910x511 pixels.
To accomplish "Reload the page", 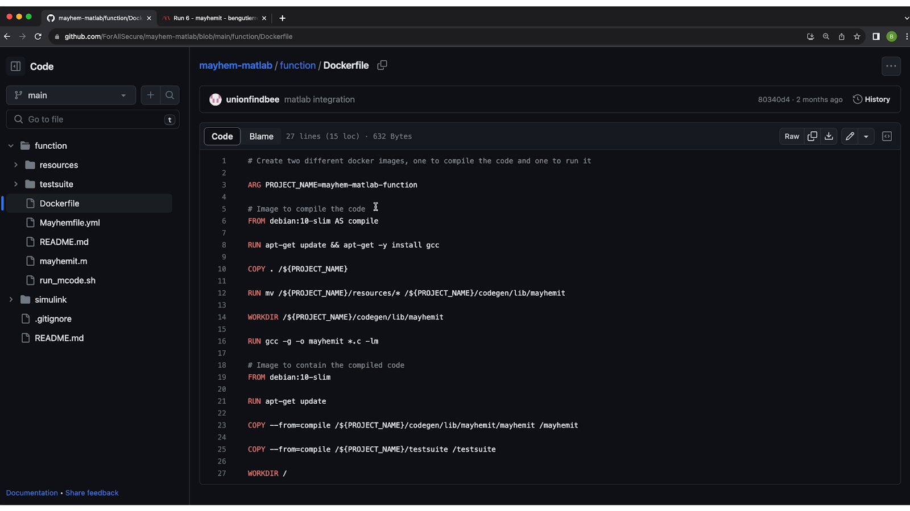I will pos(38,36).
